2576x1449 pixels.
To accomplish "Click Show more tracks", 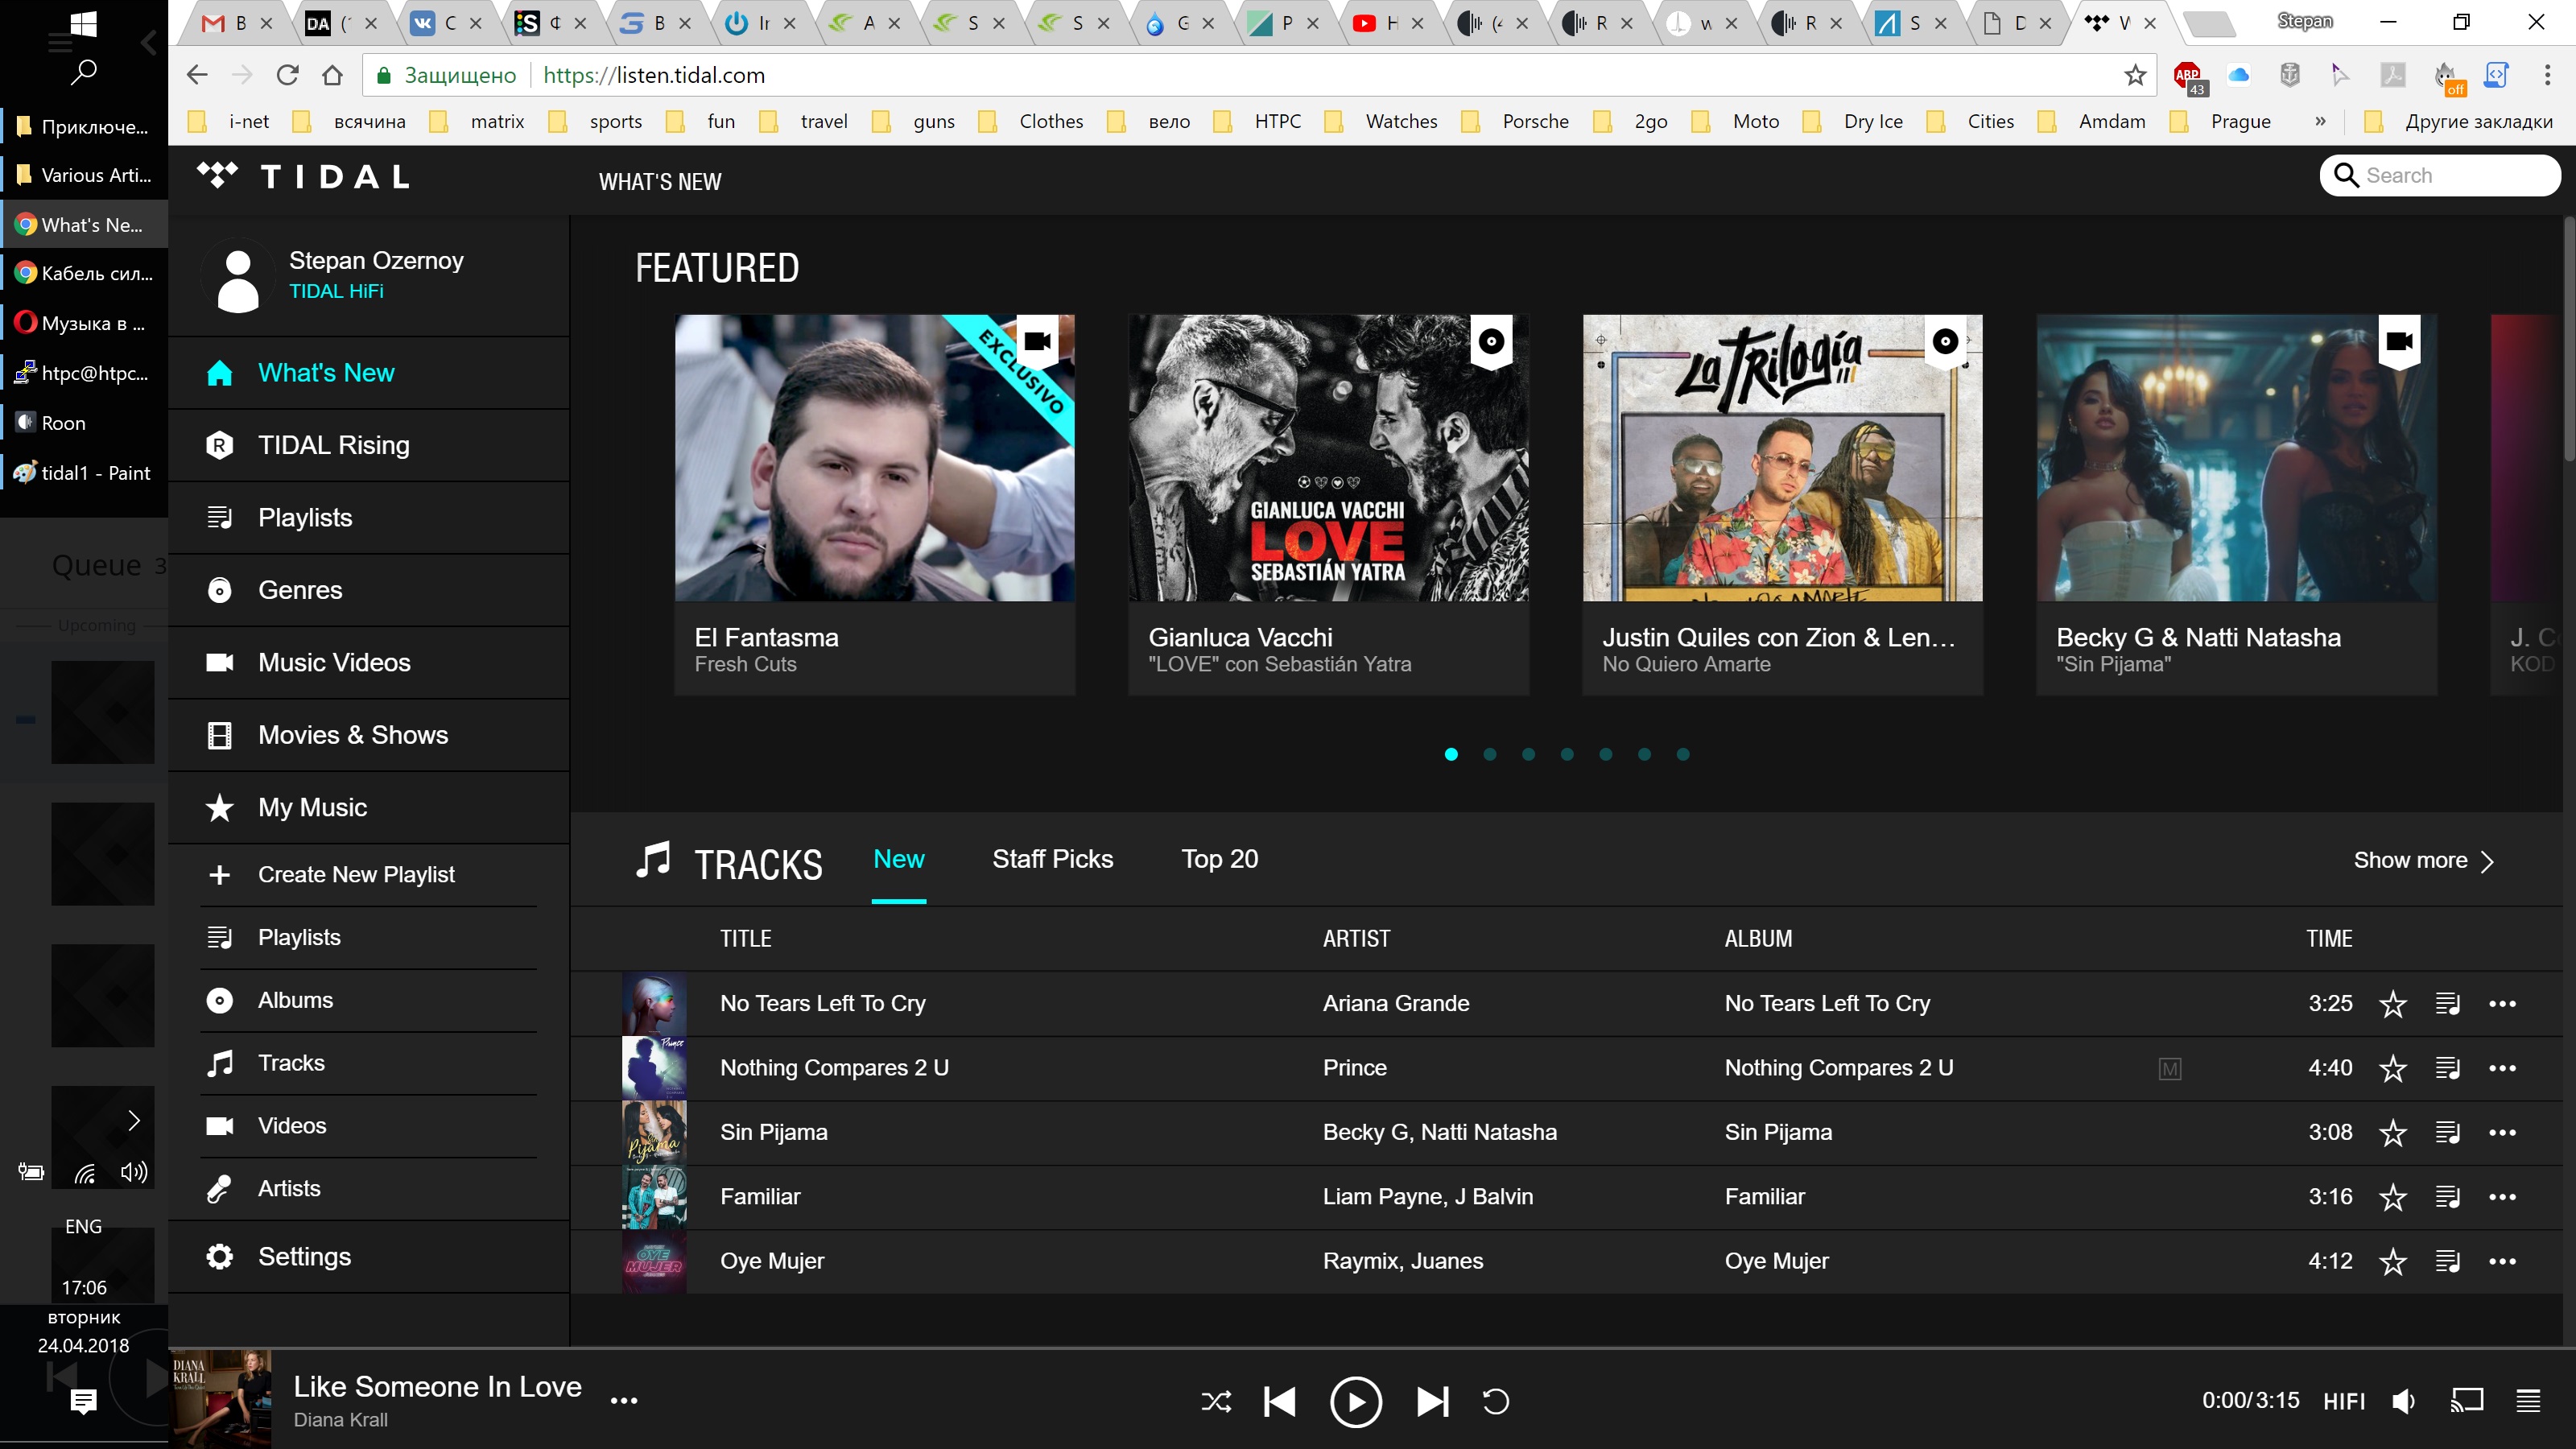I will coord(2423,861).
